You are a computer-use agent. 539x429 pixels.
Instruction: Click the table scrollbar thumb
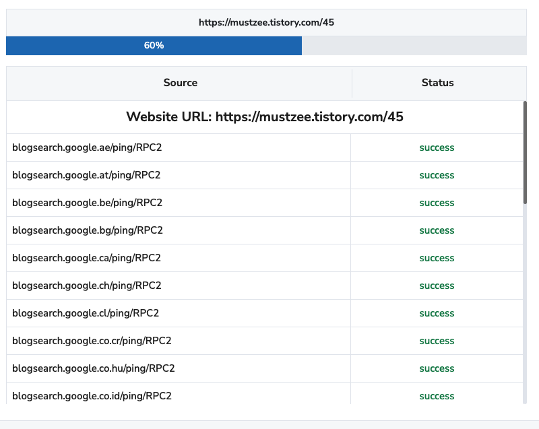[x=525, y=152]
